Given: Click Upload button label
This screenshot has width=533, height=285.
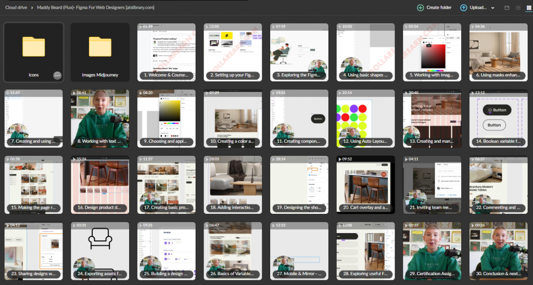Looking at the screenshot, I should [x=478, y=7].
